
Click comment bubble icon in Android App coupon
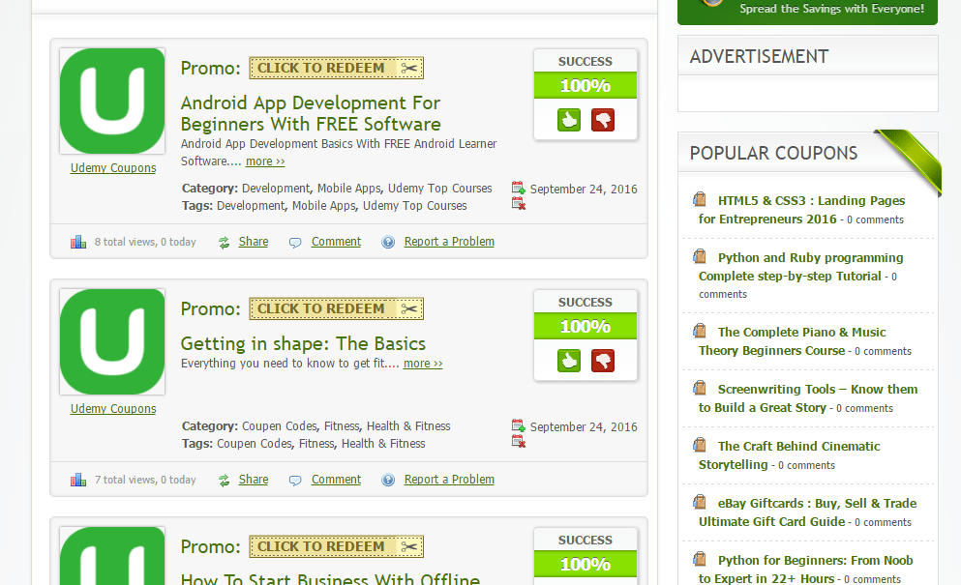295,243
